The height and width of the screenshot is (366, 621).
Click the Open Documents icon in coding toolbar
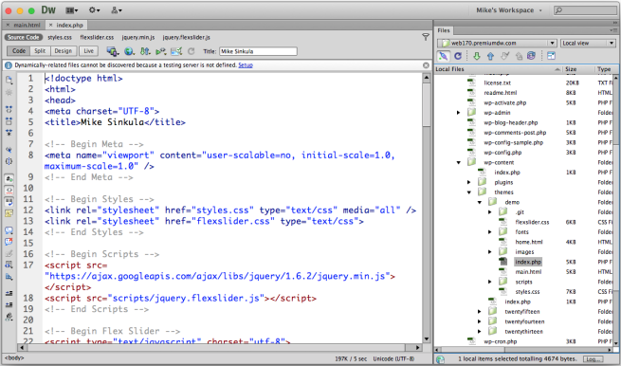coord(9,80)
